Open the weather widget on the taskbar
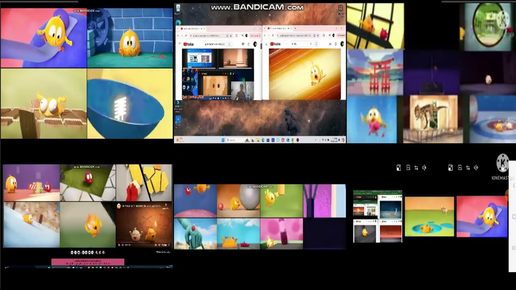The image size is (516, 290). [180, 140]
